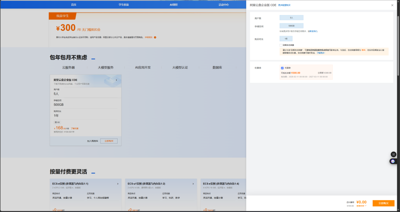400x212 pixels.
Task: Click the orange arrow icon beside 详细规则
Action: [x=155, y=37]
